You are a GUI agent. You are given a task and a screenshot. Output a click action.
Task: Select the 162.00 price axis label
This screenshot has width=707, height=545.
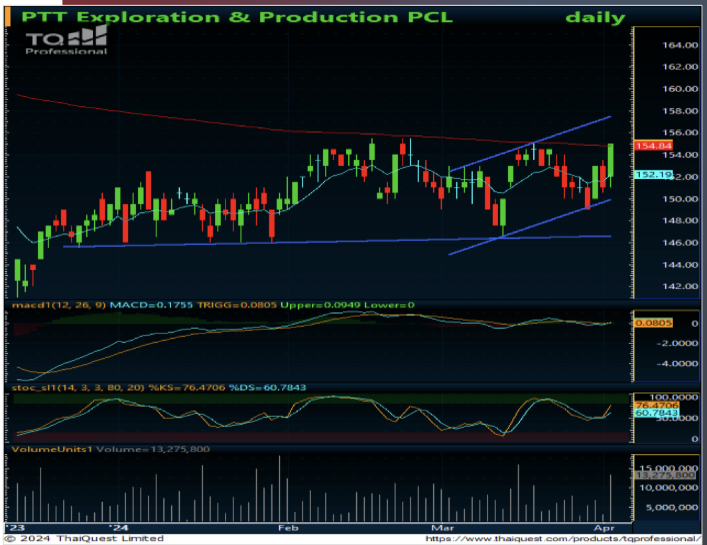(x=680, y=67)
